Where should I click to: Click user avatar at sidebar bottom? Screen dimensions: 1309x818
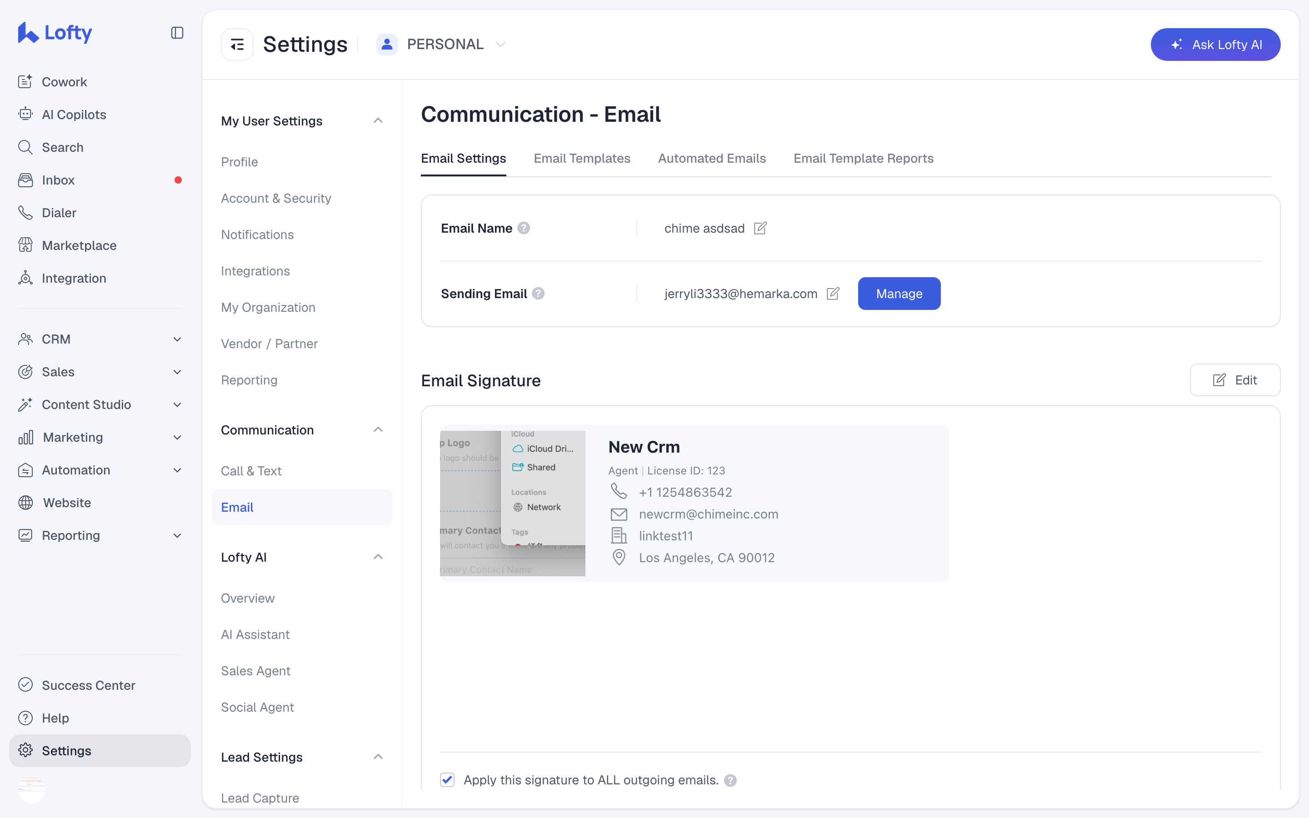point(31,790)
